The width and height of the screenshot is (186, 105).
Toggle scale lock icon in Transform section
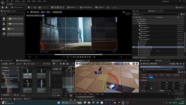tap(151, 88)
